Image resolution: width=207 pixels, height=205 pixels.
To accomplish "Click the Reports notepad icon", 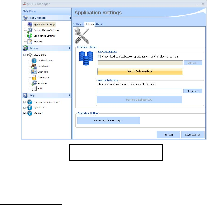I will 30,41.
